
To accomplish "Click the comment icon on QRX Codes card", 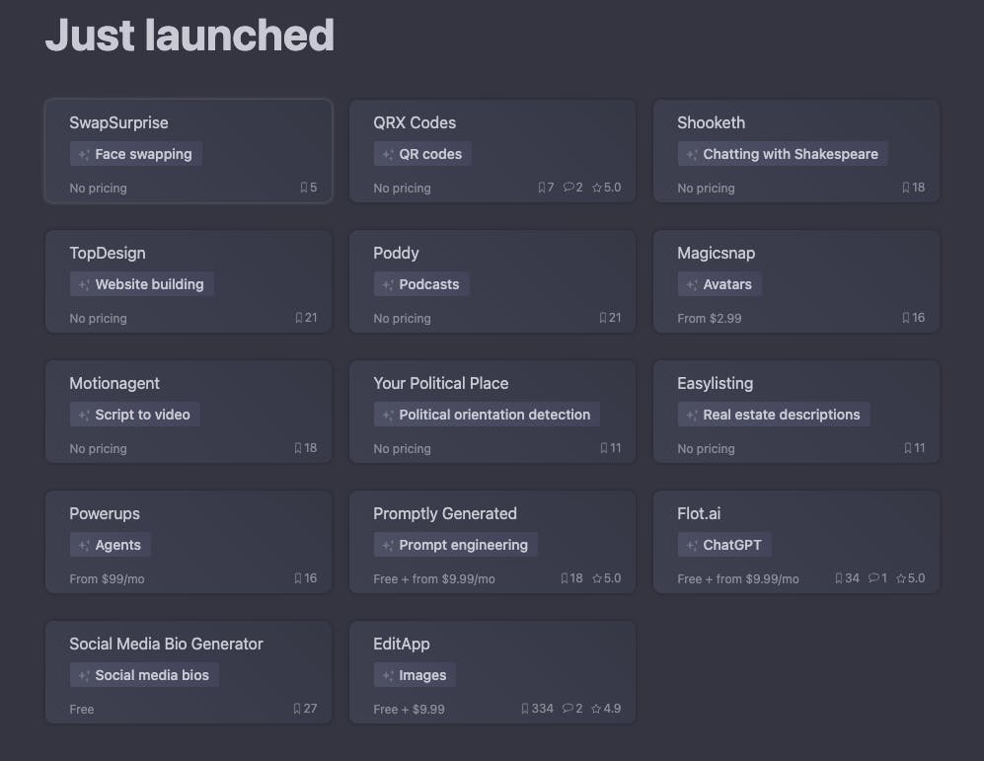I will point(568,187).
